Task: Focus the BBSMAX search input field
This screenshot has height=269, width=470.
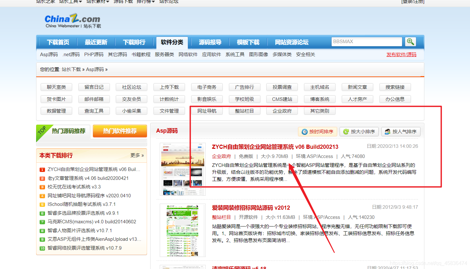Action: (x=367, y=42)
